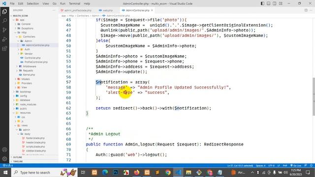Close the AdminController.php tab

(152, 10)
